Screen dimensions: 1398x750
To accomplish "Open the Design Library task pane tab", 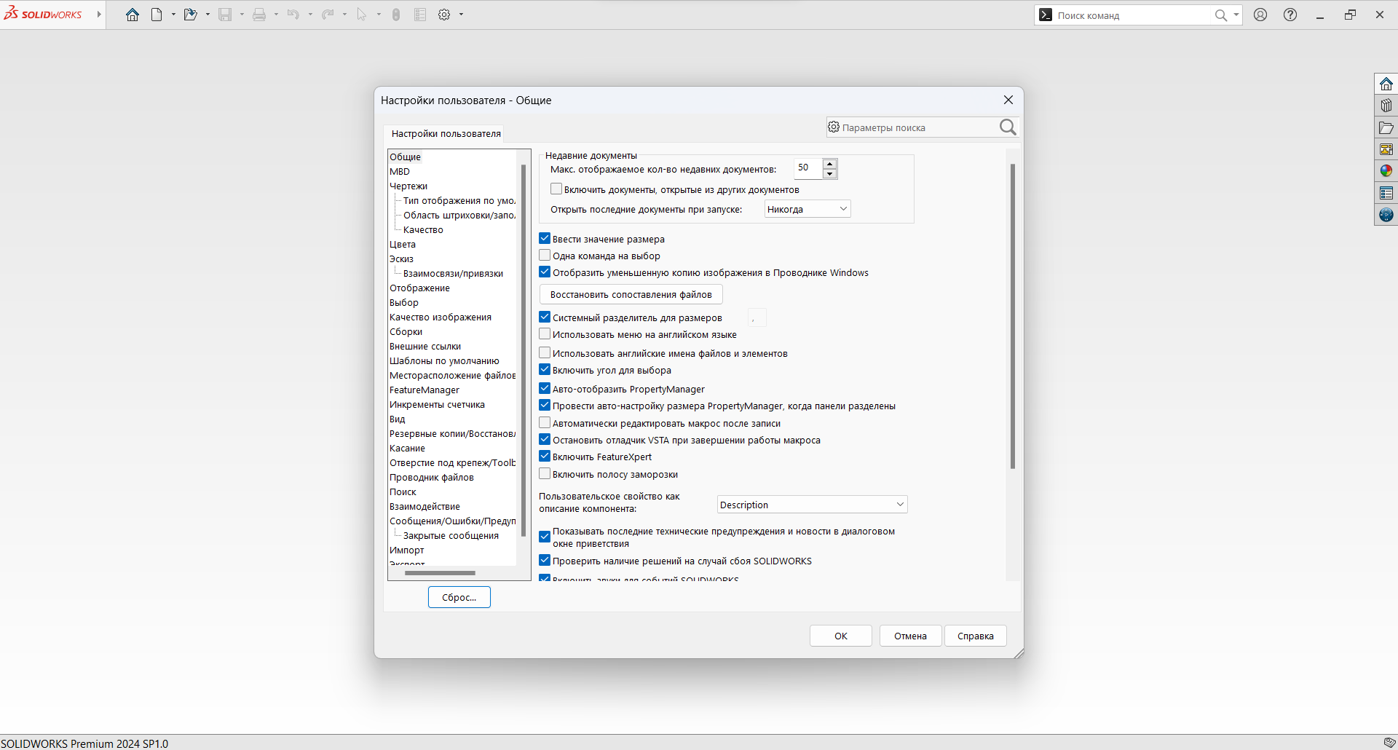I will click(1386, 106).
